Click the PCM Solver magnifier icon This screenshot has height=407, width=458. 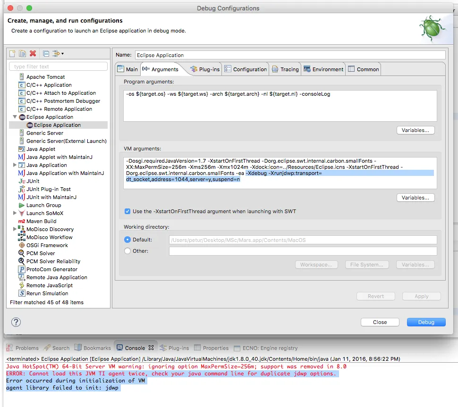point(22,253)
